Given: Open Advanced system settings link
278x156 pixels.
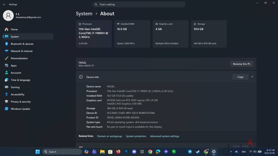Looking at the screenshot, I should click(x=165, y=136).
